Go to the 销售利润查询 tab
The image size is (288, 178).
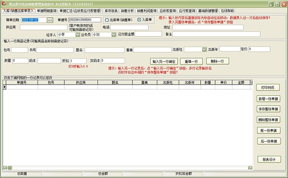pos(146,11)
